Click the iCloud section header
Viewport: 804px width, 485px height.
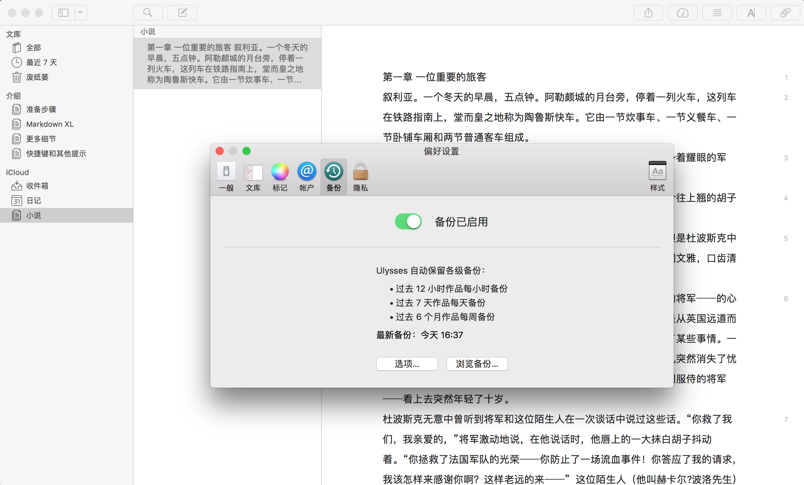17,172
